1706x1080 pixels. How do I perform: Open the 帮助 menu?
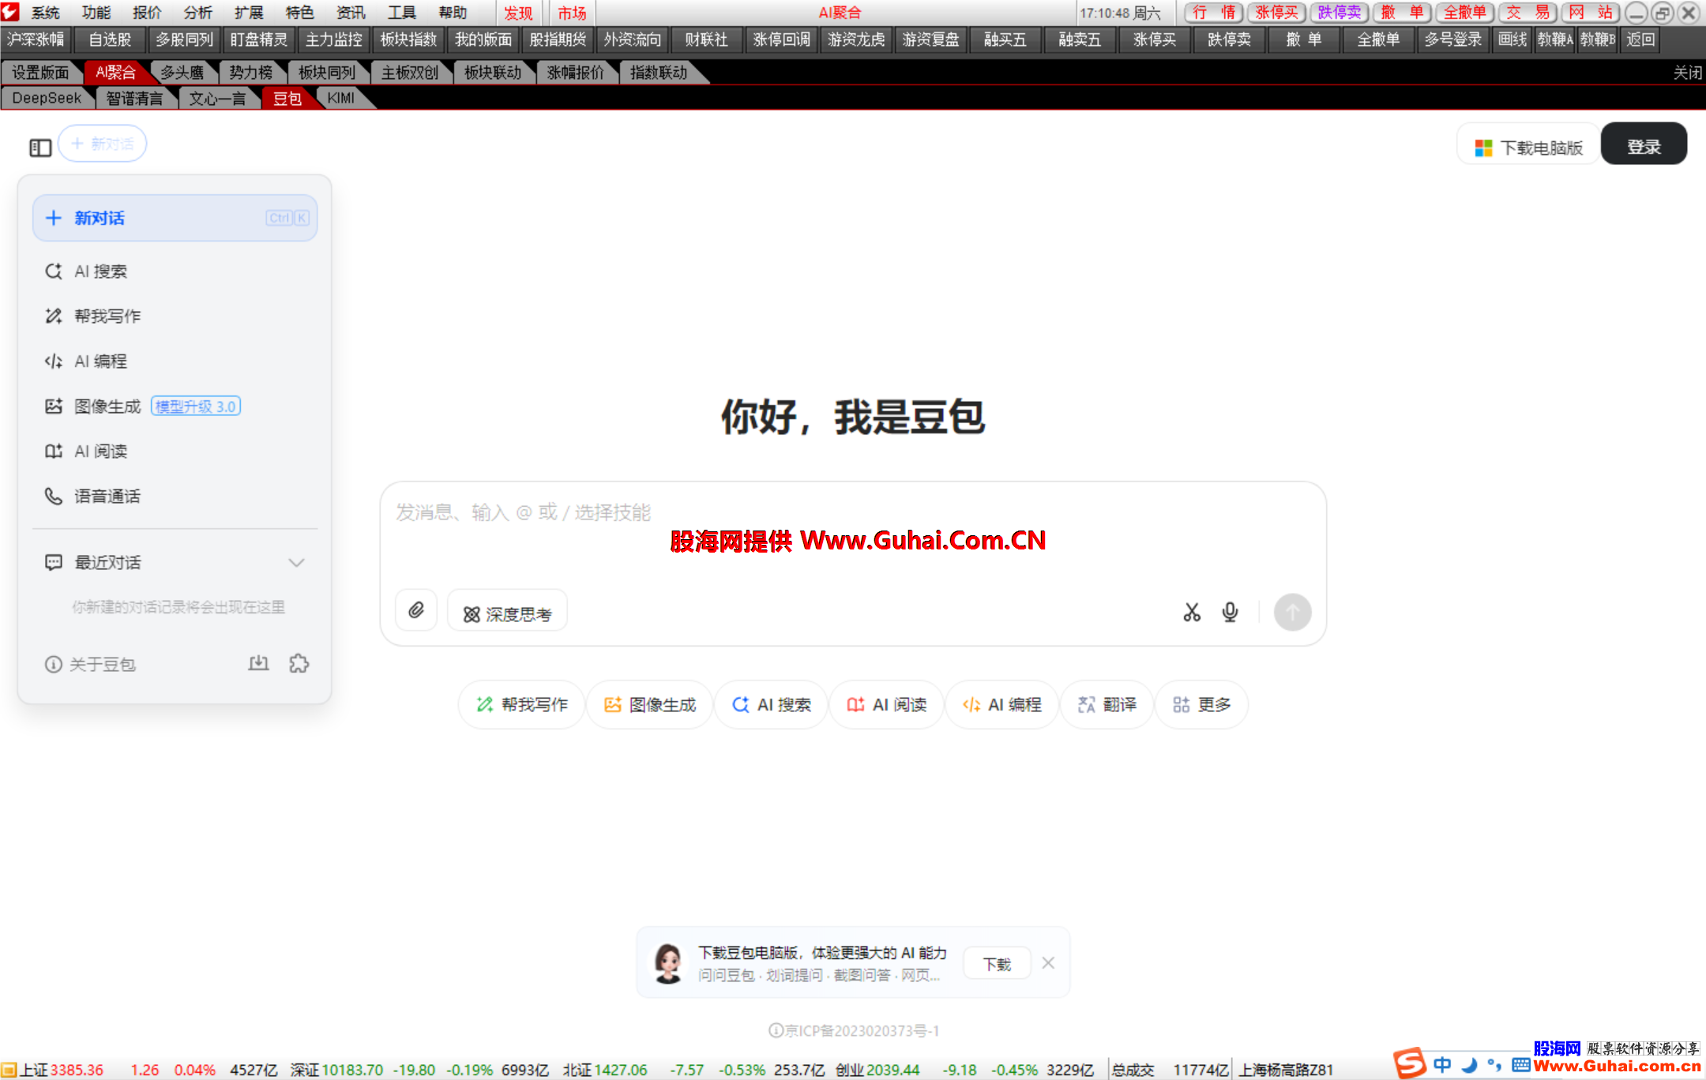pyautogui.click(x=453, y=13)
